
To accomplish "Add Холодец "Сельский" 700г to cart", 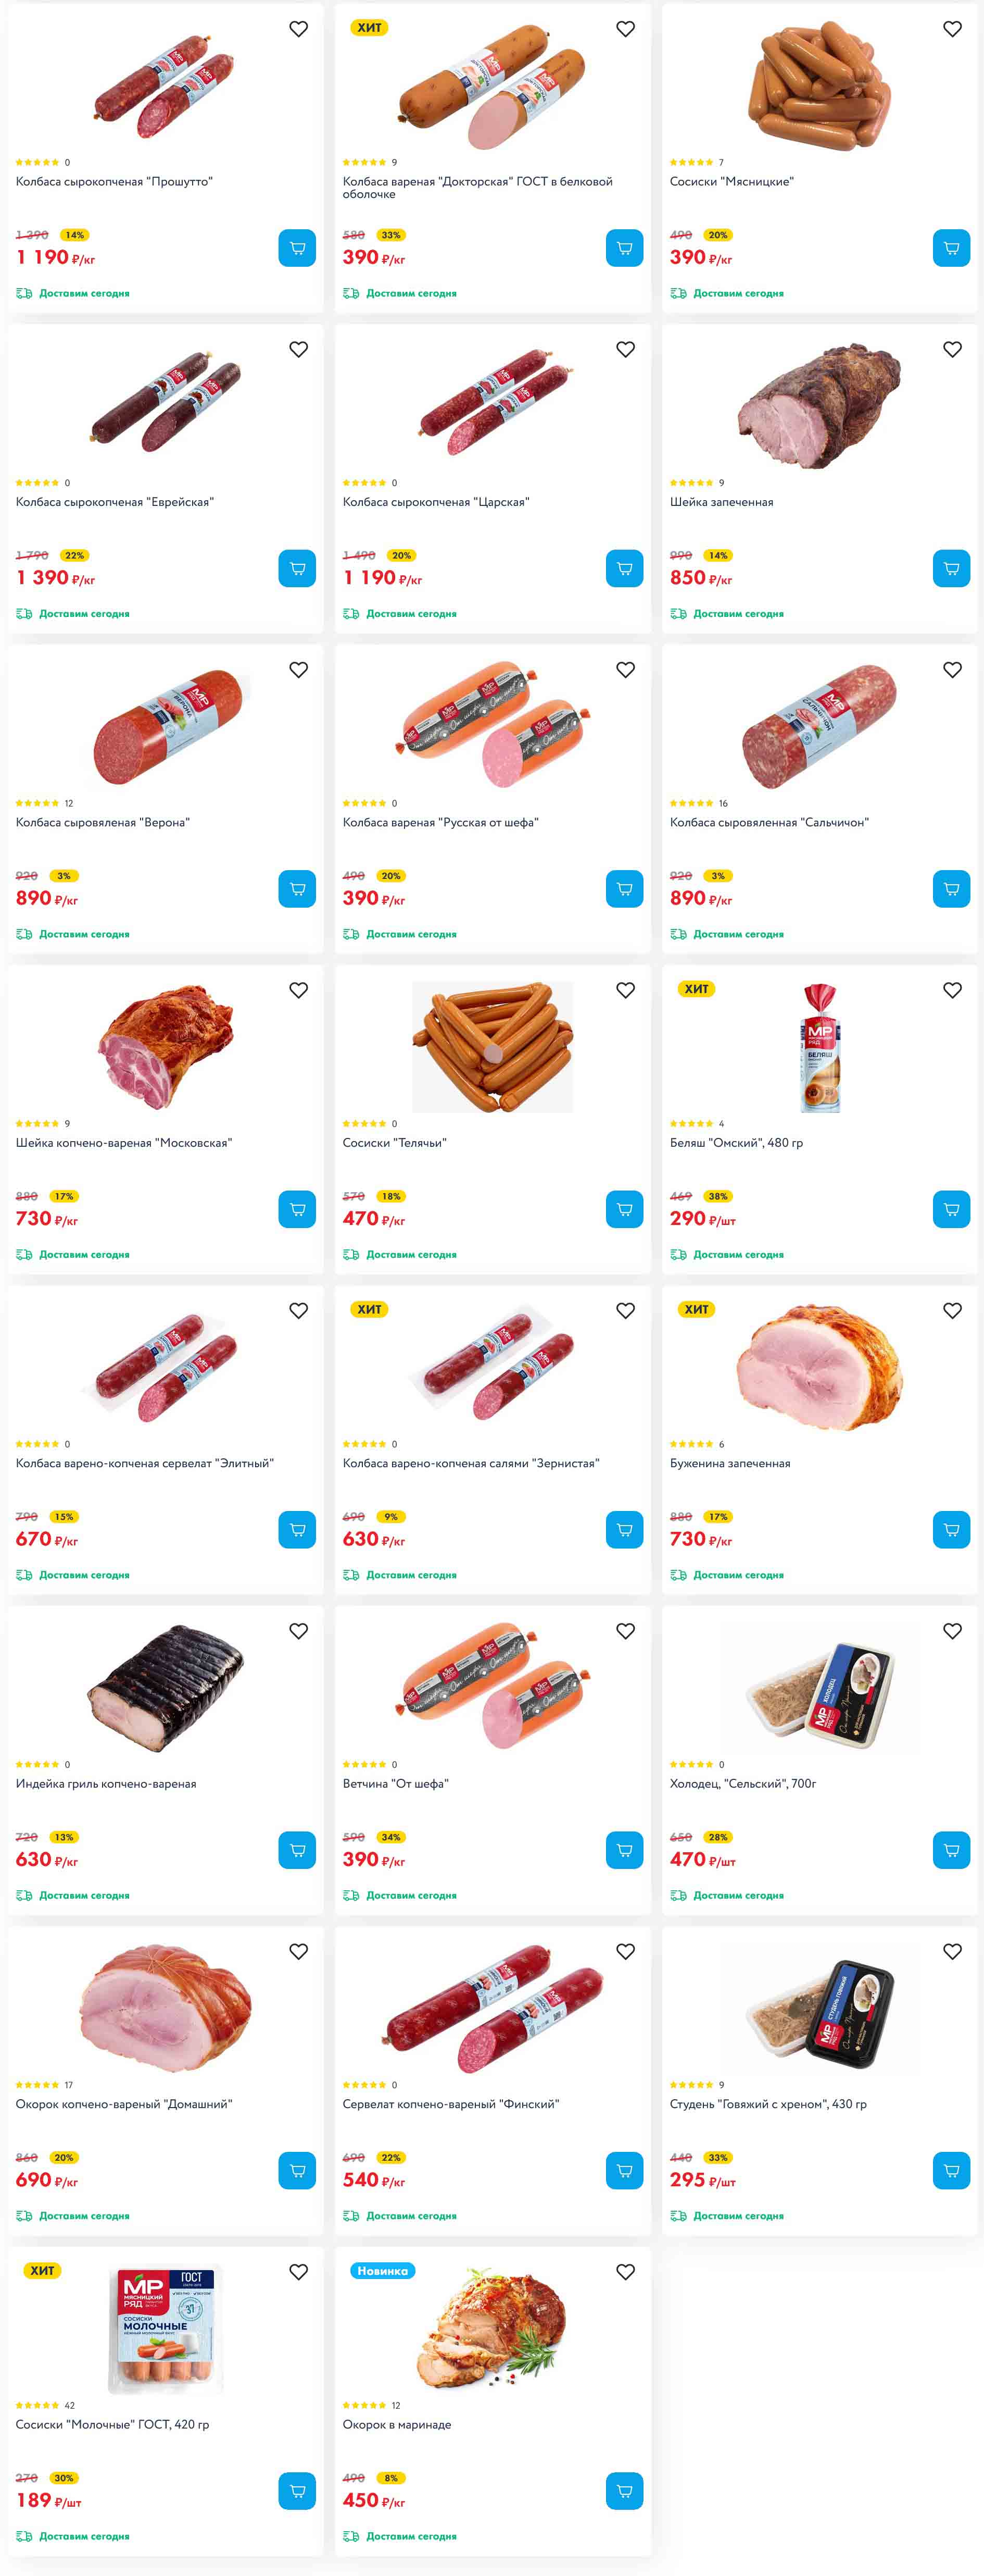I will 951,1850.
